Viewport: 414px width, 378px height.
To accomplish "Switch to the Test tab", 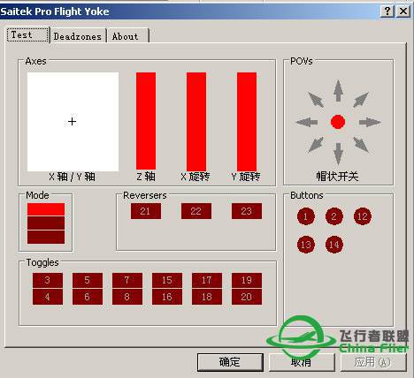I will click(x=27, y=34).
